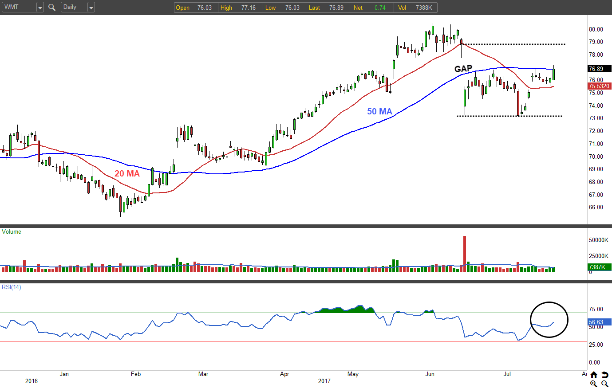Open the WMT symbol dropdown arrow
This screenshot has height=388, width=612.
click(x=40, y=8)
